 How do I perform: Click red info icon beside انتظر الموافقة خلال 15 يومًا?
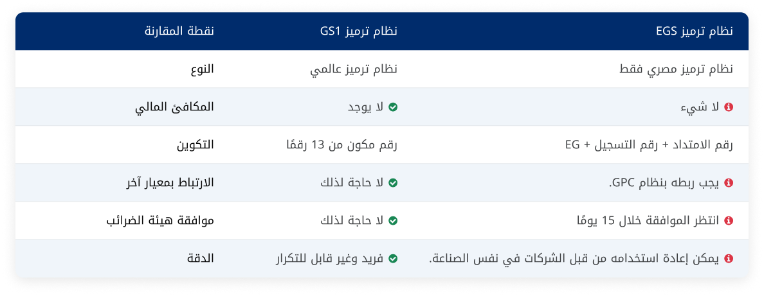[729, 220]
